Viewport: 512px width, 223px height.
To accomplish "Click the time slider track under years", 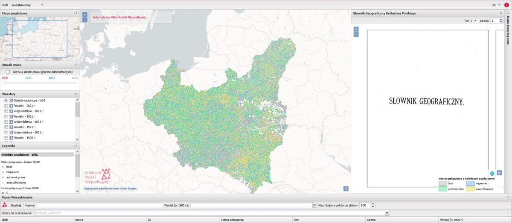I will (40, 84).
